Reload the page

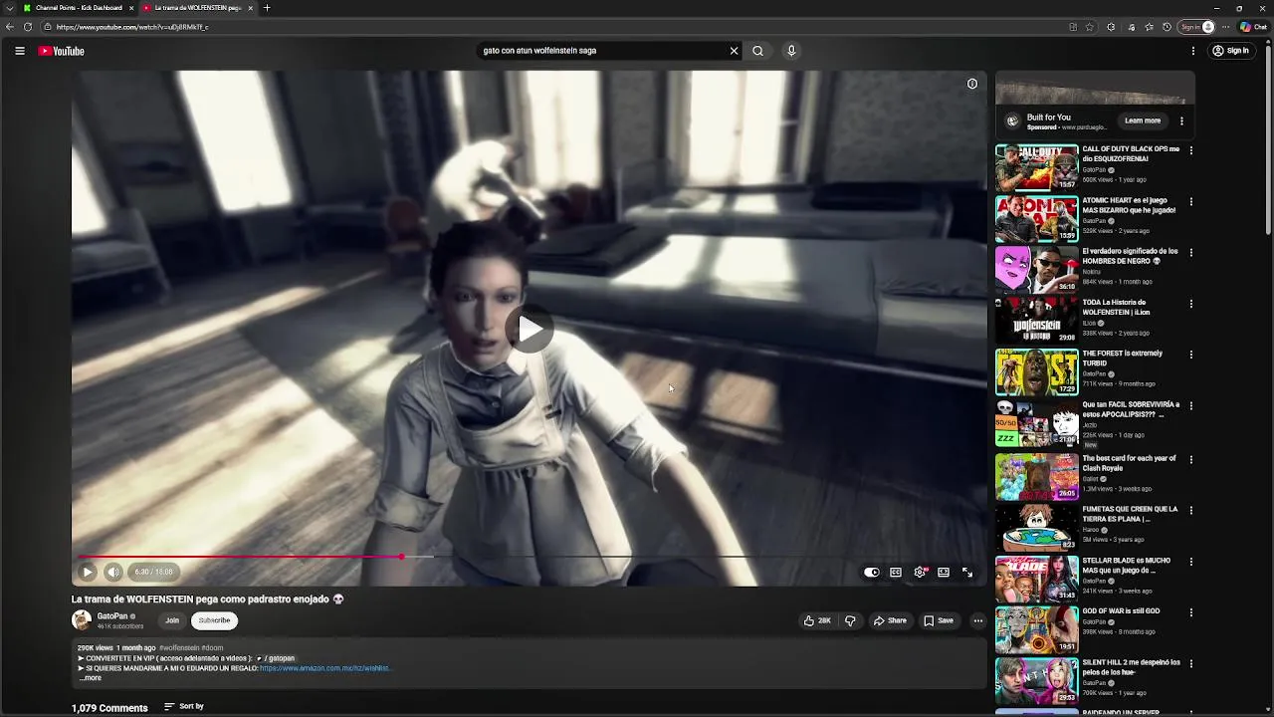(28, 27)
